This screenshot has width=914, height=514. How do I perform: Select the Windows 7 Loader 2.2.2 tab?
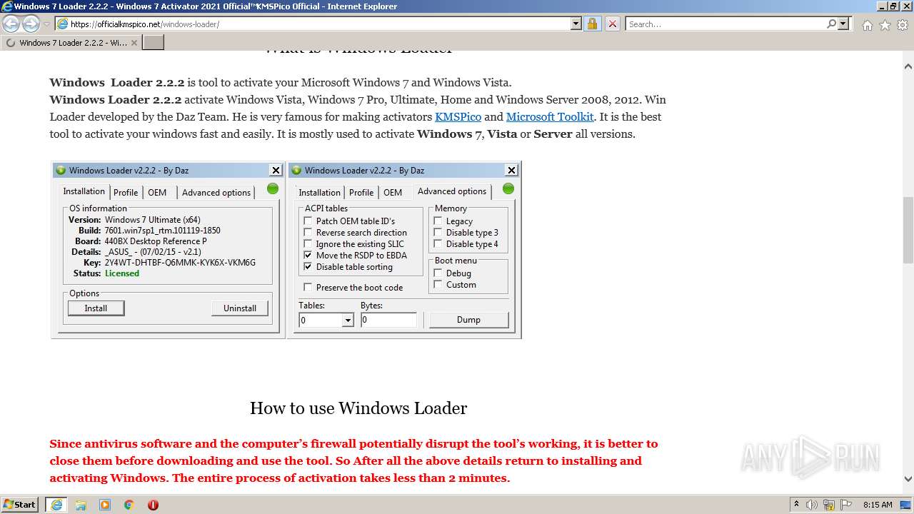point(71,43)
